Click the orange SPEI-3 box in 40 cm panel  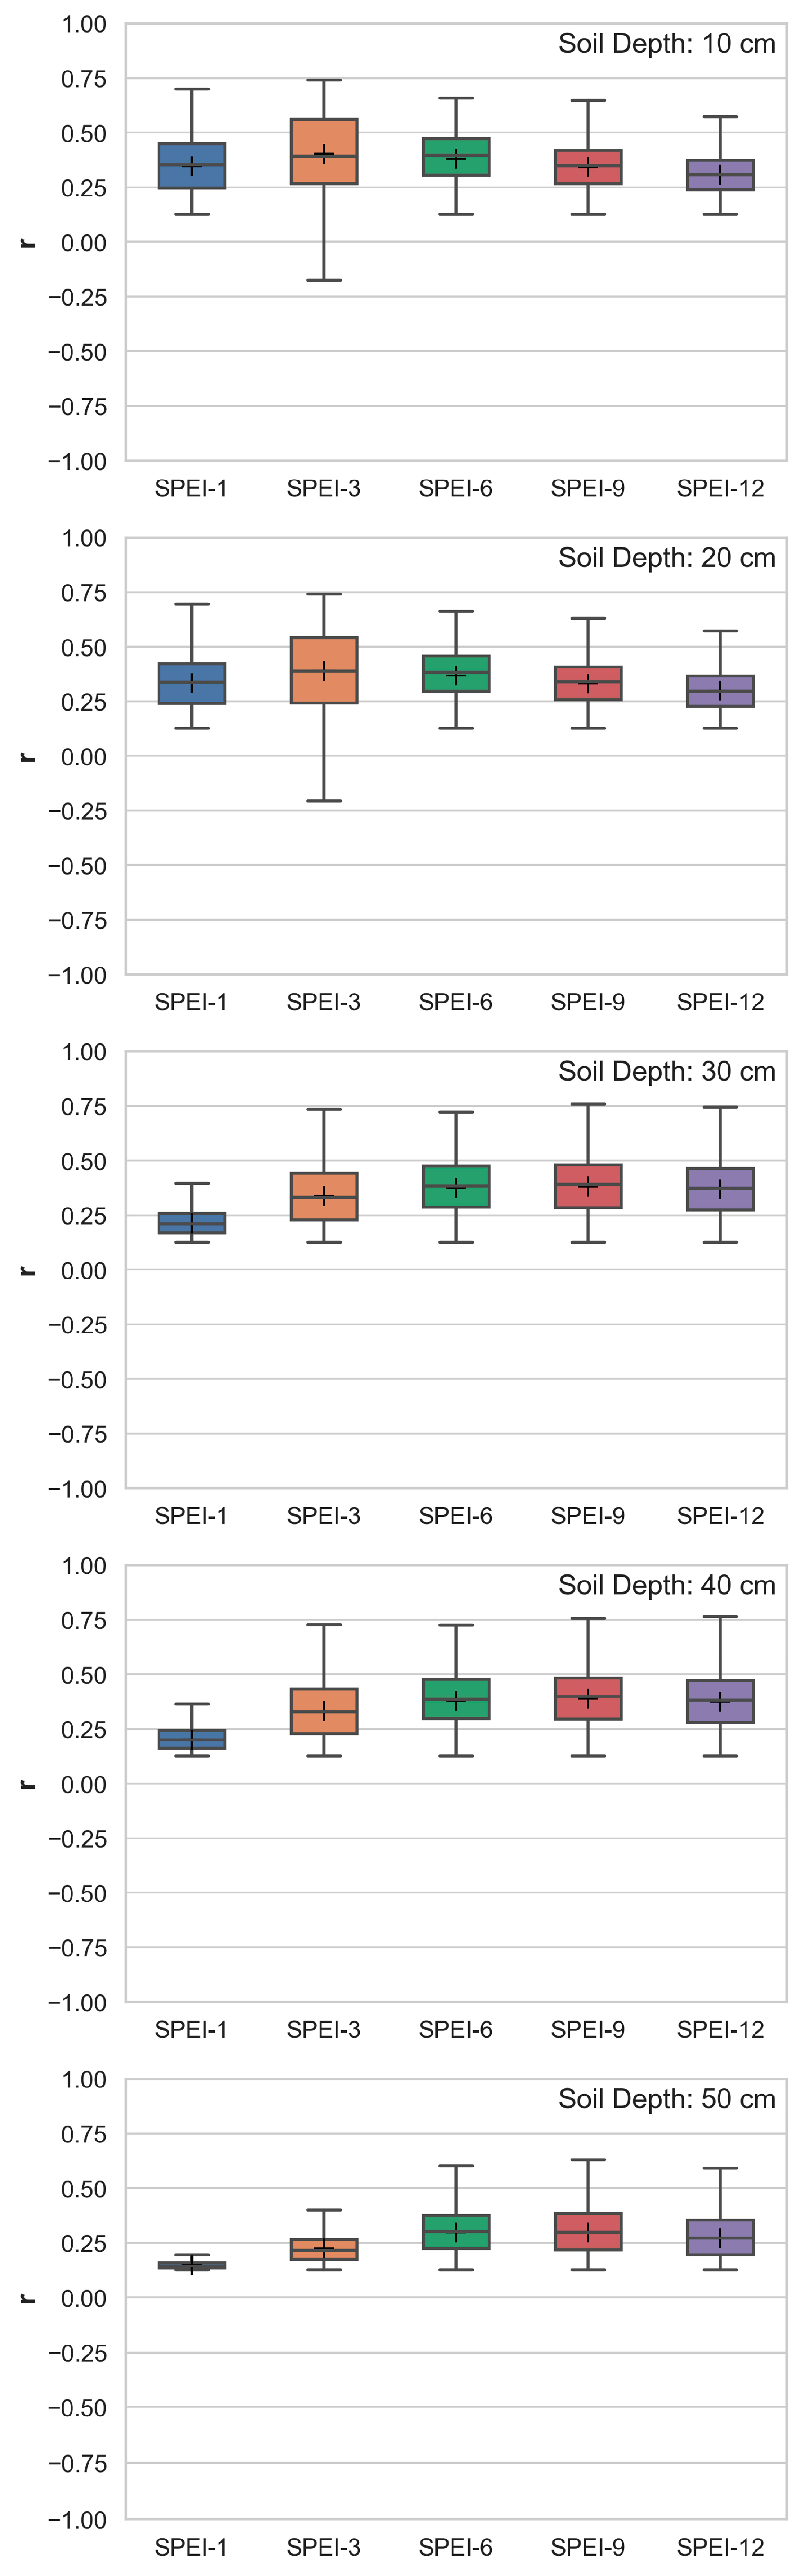pos(323,1711)
